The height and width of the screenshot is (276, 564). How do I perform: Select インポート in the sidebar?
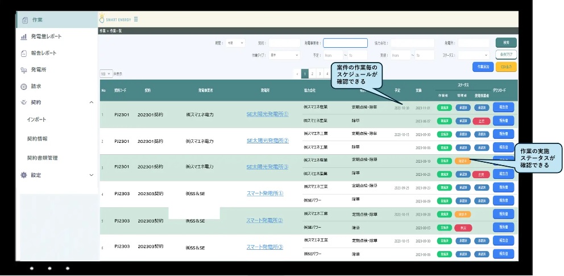[x=36, y=120]
